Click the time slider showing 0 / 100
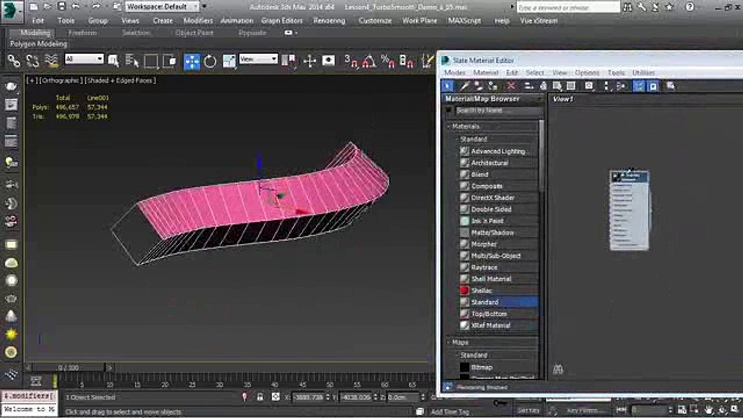The height and width of the screenshot is (418, 743). click(68, 368)
